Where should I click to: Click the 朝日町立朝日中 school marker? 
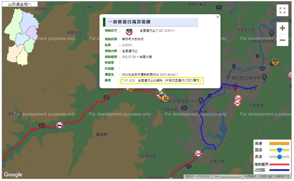(x=264, y=77)
